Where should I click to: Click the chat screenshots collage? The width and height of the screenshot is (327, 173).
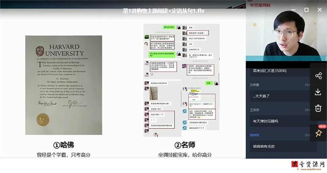(181, 80)
